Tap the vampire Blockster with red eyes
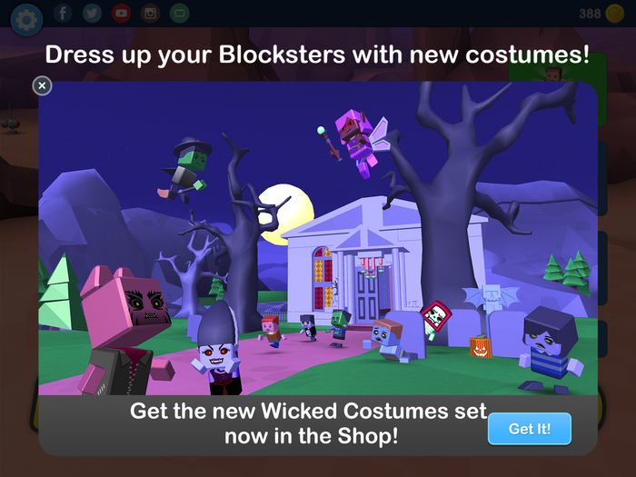636x477 pixels. 218,353
